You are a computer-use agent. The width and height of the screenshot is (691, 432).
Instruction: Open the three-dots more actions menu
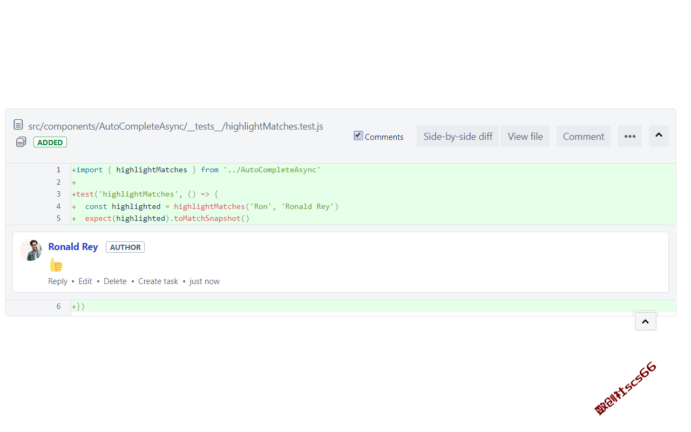pos(630,136)
